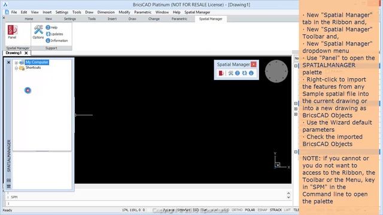The width and height of the screenshot is (383, 215).
Task: Select the Spatial Manager ribbon tab
Action: [x=211, y=19]
